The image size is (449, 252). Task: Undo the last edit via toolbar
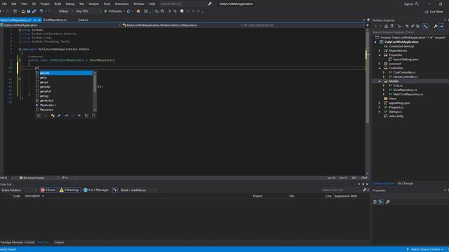[x=41, y=11]
